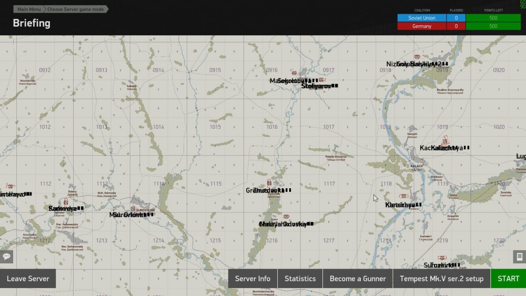Click the Sovetsky town label

click(x=506, y=192)
